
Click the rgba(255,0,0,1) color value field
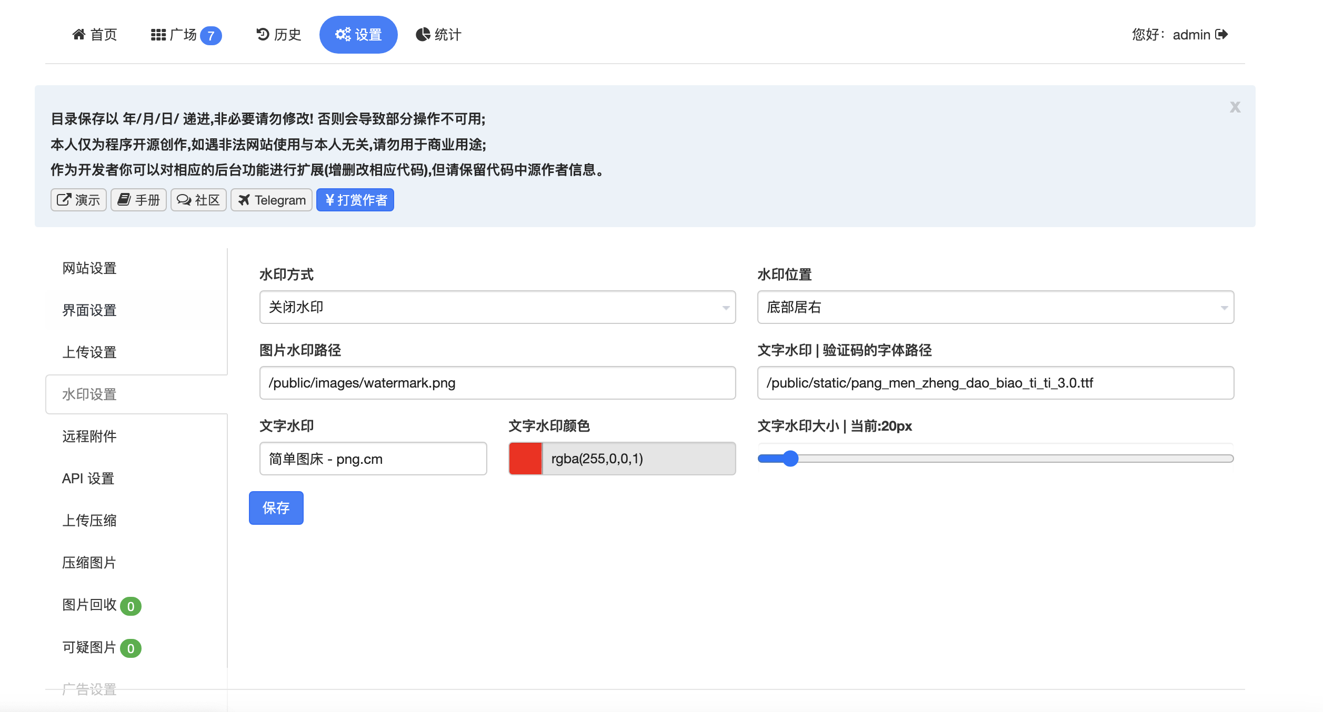pos(639,459)
